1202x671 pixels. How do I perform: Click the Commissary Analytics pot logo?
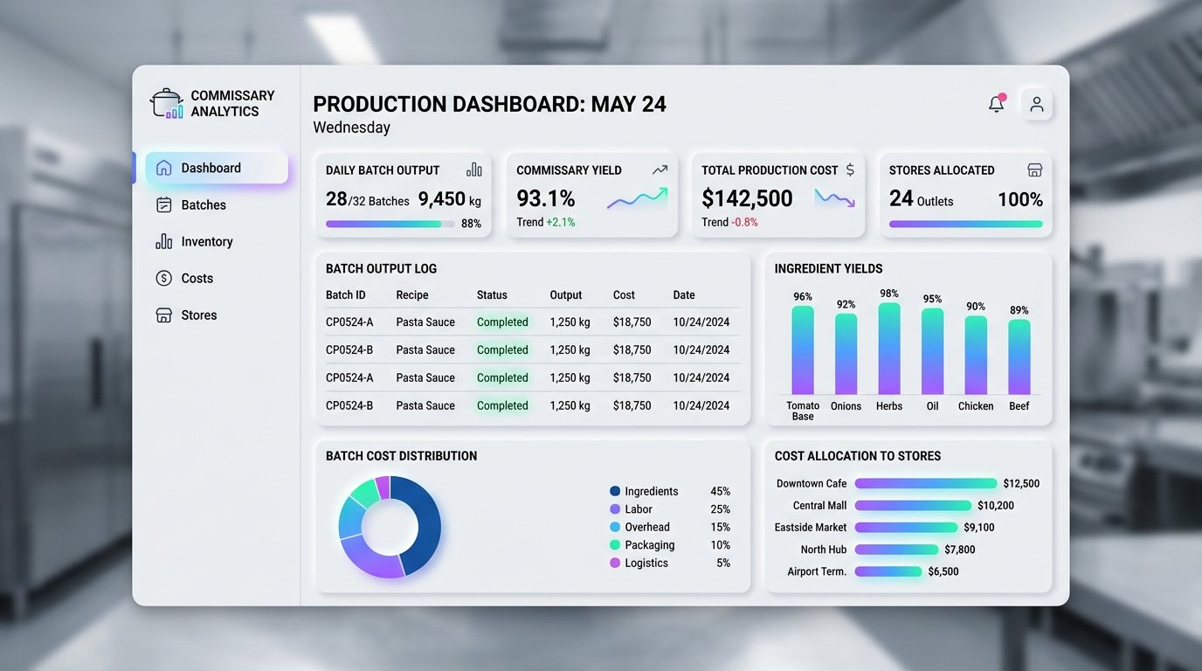(167, 103)
